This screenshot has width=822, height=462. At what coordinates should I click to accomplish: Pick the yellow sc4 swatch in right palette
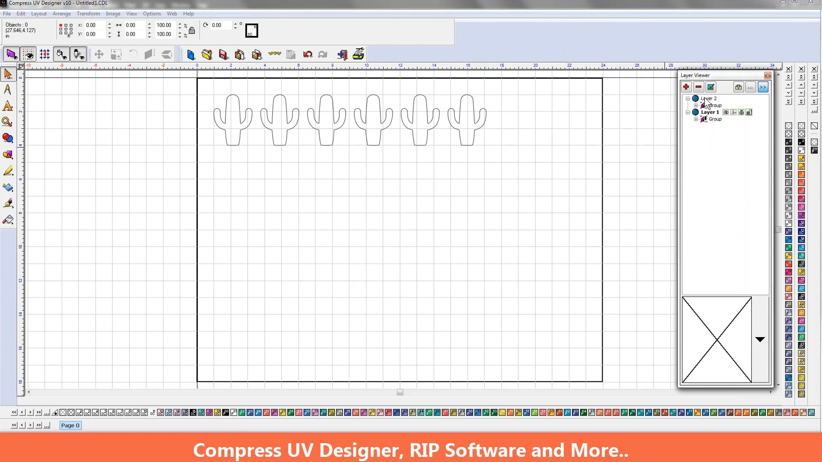click(x=801, y=158)
